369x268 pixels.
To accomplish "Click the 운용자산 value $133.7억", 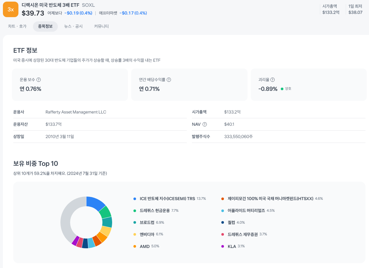I will pos(53,124).
